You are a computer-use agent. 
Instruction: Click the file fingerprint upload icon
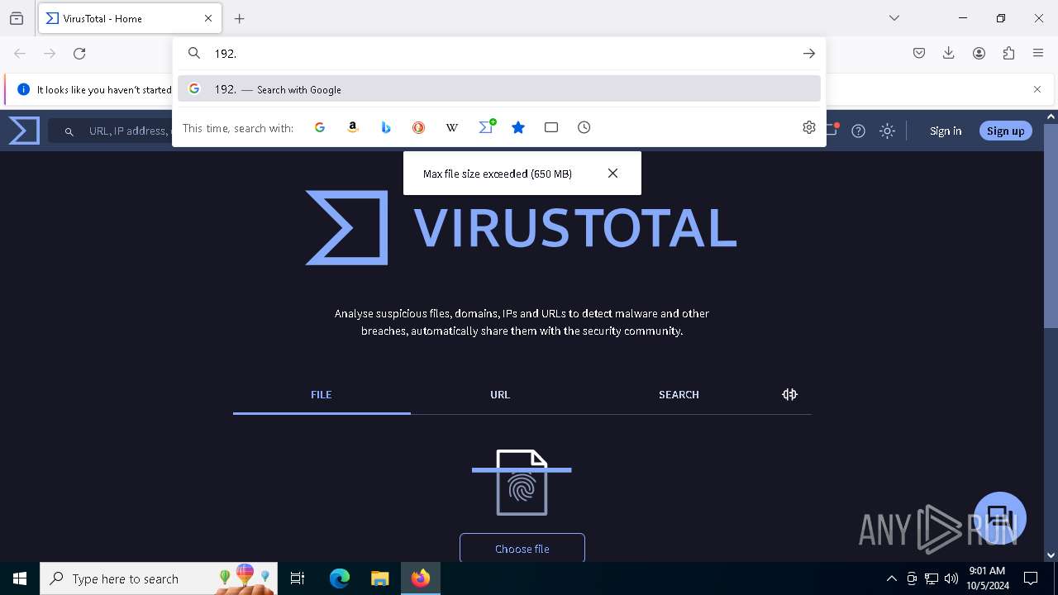(x=522, y=483)
